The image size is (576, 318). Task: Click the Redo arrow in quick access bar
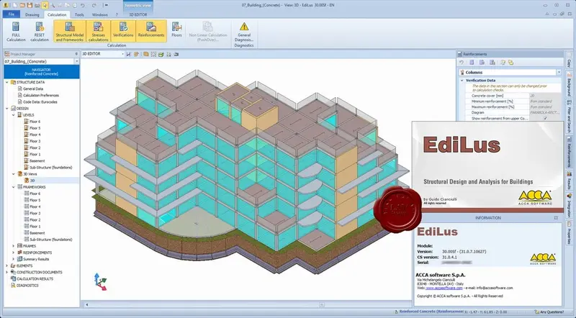click(x=94, y=5)
